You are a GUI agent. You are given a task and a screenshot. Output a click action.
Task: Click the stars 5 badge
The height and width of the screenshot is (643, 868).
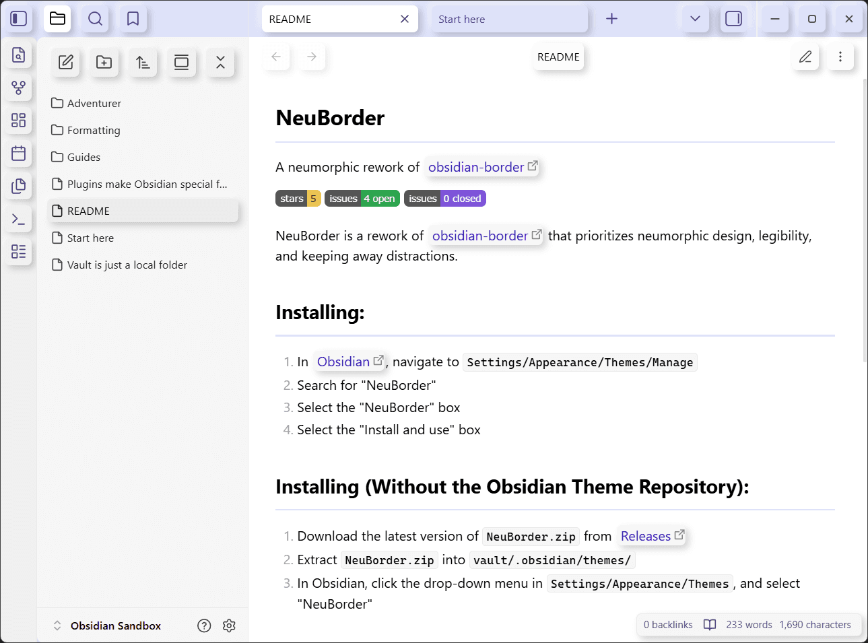(298, 199)
